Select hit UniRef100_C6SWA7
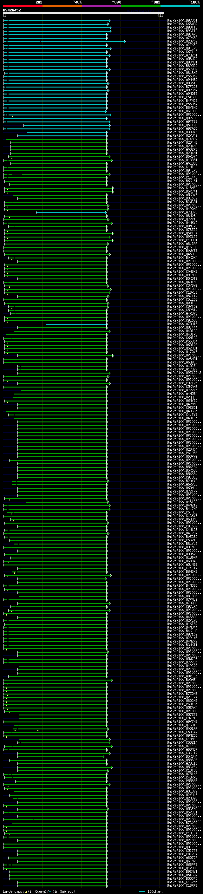Viewport: 203px width, 894px height. tap(182, 24)
